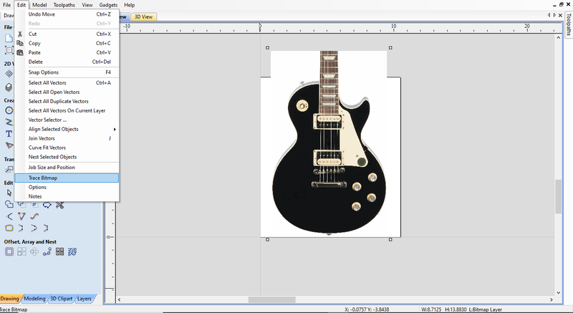Image resolution: width=573 pixels, height=313 pixels.
Task: Choose Trace Bitmap from Edit menu
Action: (x=67, y=178)
